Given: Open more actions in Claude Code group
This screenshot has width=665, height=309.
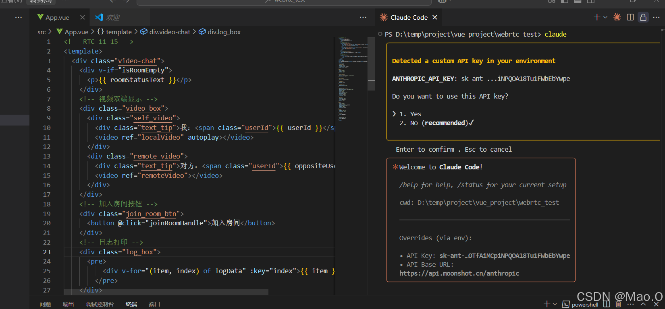Looking at the screenshot, I should click(x=656, y=17).
